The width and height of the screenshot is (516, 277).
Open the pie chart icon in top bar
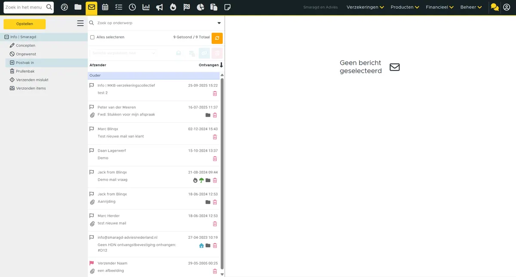point(200,7)
